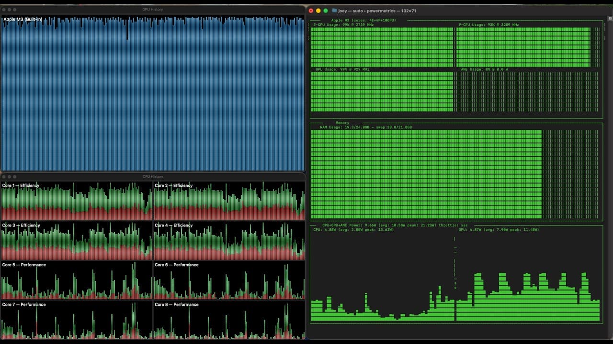Click the 'CPU+GPU+ANE Power: 9.66W' readout
613x344 pixels.
(395, 225)
